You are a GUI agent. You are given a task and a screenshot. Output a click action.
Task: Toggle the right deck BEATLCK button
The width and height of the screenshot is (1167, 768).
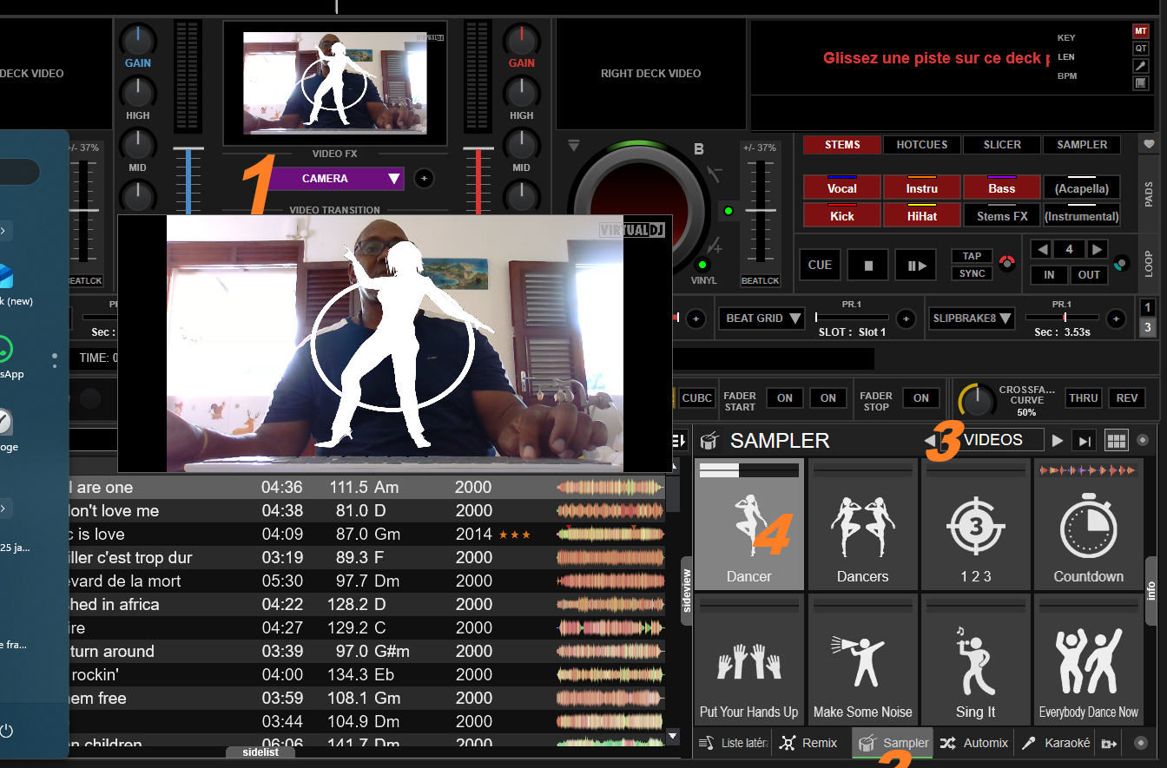[761, 281]
